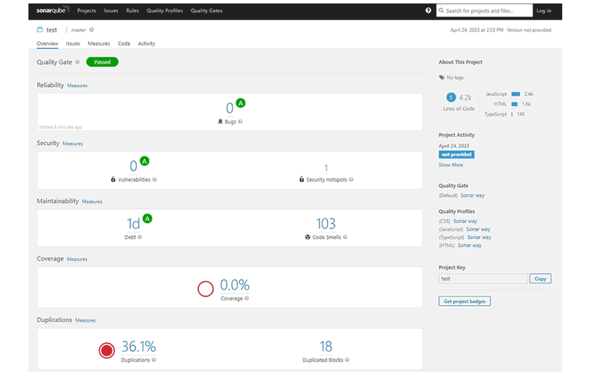Expand Show More under Project Activity
Image resolution: width=601 pixels, height=372 pixels.
pyautogui.click(x=450, y=164)
